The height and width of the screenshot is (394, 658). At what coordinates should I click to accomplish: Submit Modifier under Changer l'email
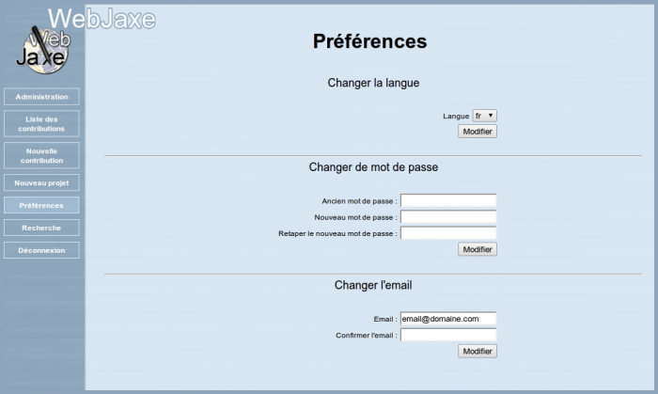pyautogui.click(x=478, y=351)
